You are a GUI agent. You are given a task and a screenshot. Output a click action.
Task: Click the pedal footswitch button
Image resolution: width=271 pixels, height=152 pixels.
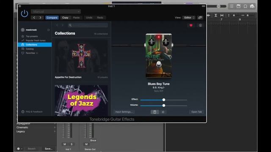point(159,65)
